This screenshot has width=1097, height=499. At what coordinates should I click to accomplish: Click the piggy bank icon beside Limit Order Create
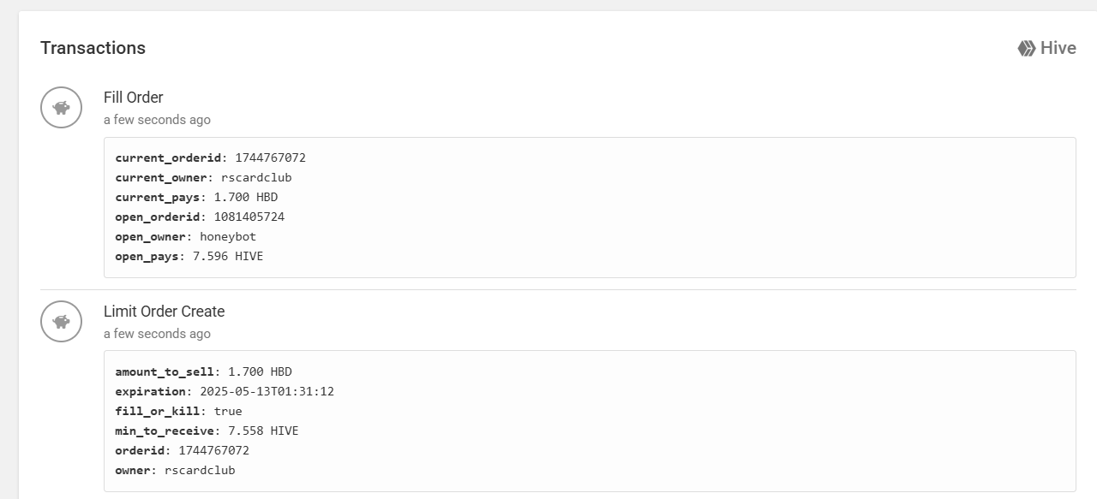(61, 322)
